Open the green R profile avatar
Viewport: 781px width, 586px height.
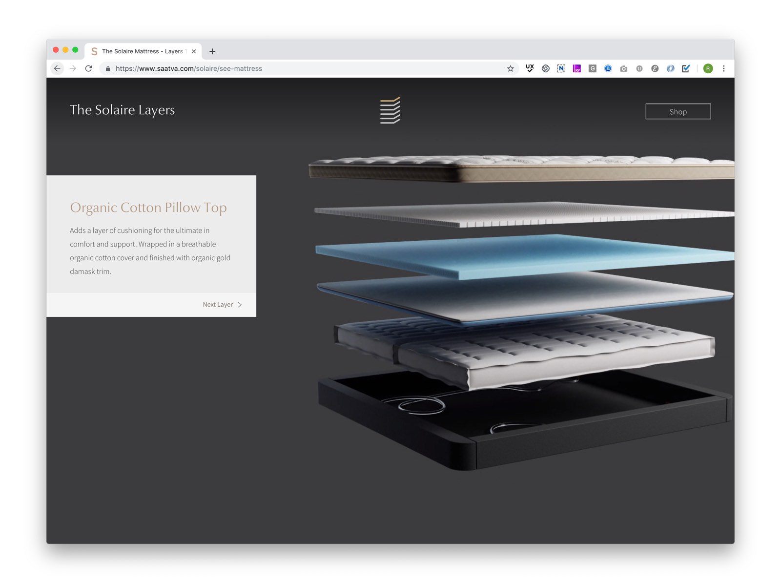pos(708,69)
